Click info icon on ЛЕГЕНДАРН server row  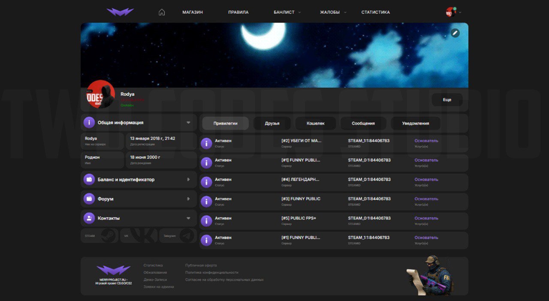206,182
